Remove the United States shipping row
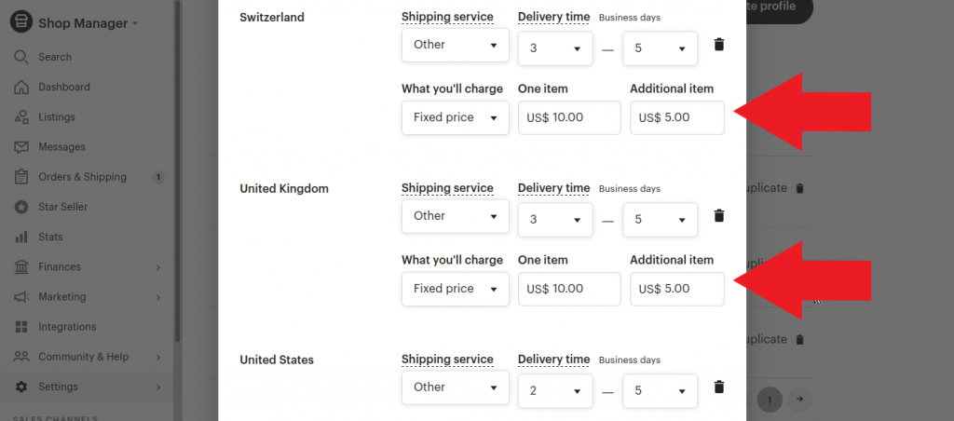Image resolution: width=954 pixels, height=421 pixels. pyautogui.click(x=718, y=387)
